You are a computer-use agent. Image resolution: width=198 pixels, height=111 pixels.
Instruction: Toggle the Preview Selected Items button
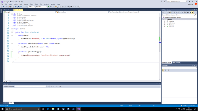tap(193, 13)
